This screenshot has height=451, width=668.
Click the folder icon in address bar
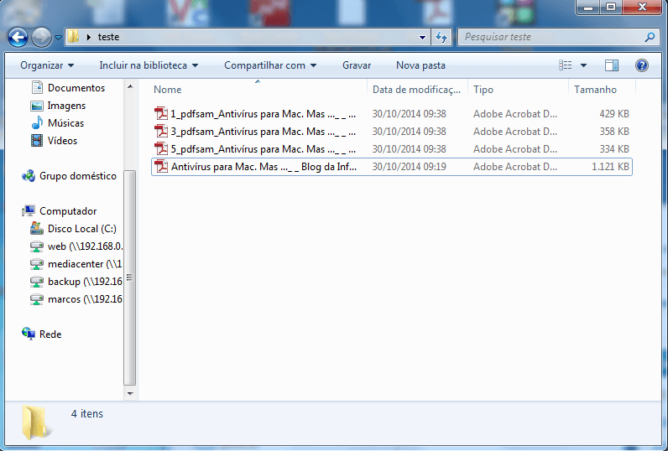(74, 37)
